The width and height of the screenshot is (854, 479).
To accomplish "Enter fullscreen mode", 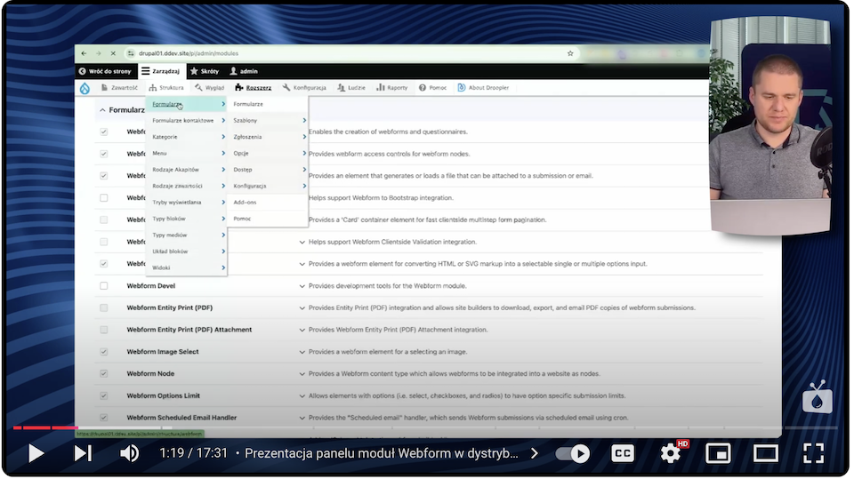I will pos(813,453).
